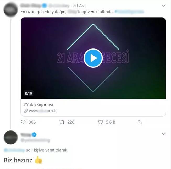This screenshot has height=169, width=171.
Task: Follow the www .com.tr card link
Action: [x=43, y=111]
